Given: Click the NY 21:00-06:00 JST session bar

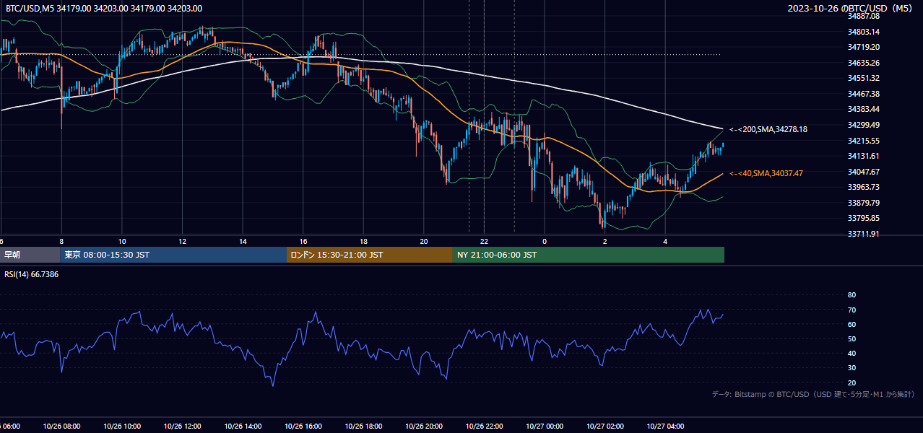Looking at the screenshot, I should click(589, 255).
